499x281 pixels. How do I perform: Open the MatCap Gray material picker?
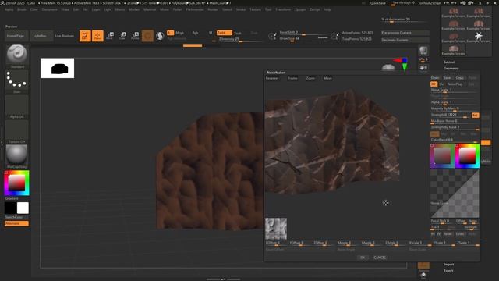coord(17,156)
